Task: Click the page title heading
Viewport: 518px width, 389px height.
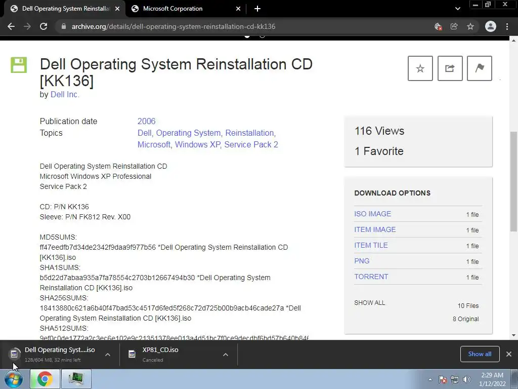Action: [176, 72]
